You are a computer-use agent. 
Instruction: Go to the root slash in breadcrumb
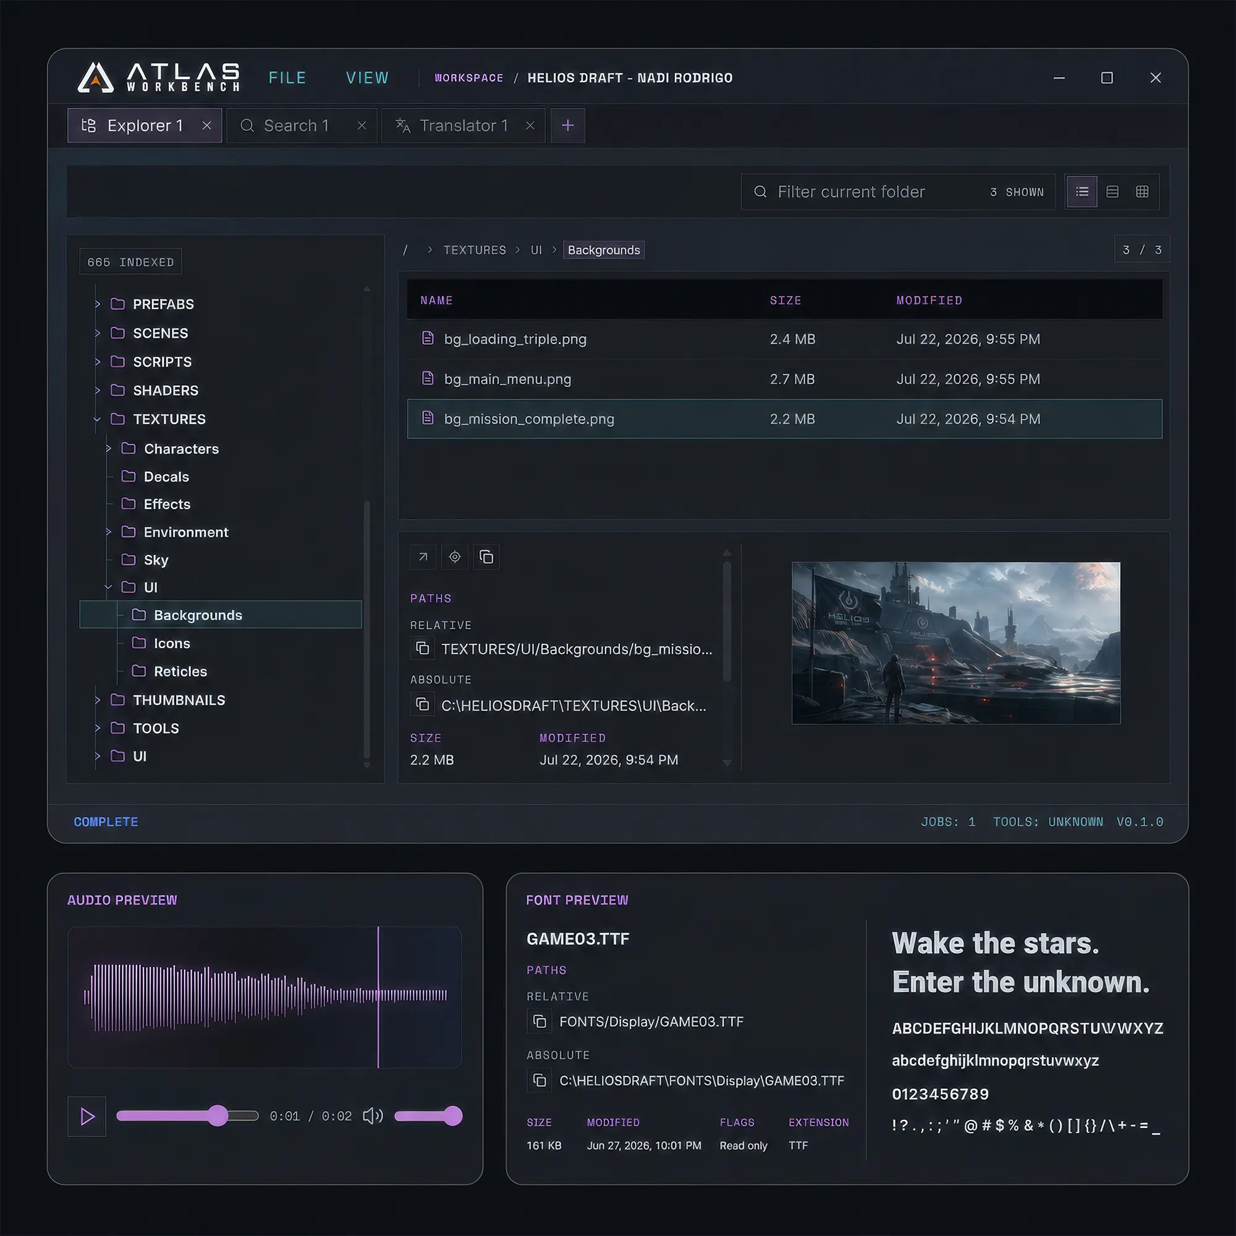405,250
